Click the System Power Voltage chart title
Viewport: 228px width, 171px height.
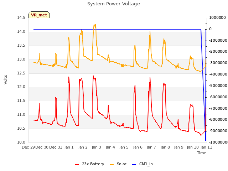pos(114,4)
